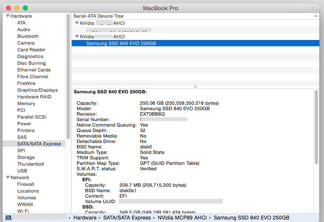Click GPT (GUID Partition Table) value
The image size is (324, 222).
tap(170, 163)
